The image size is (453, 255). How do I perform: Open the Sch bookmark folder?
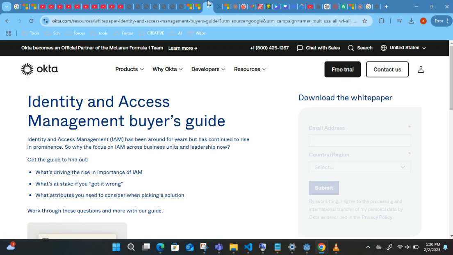click(52, 34)
